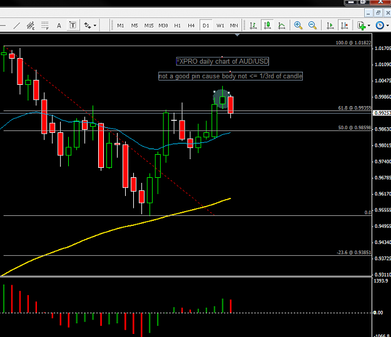Viewport: 391px width, 337px height.
Task: Switch to M1 timeframe
Action: pos(121,26)
